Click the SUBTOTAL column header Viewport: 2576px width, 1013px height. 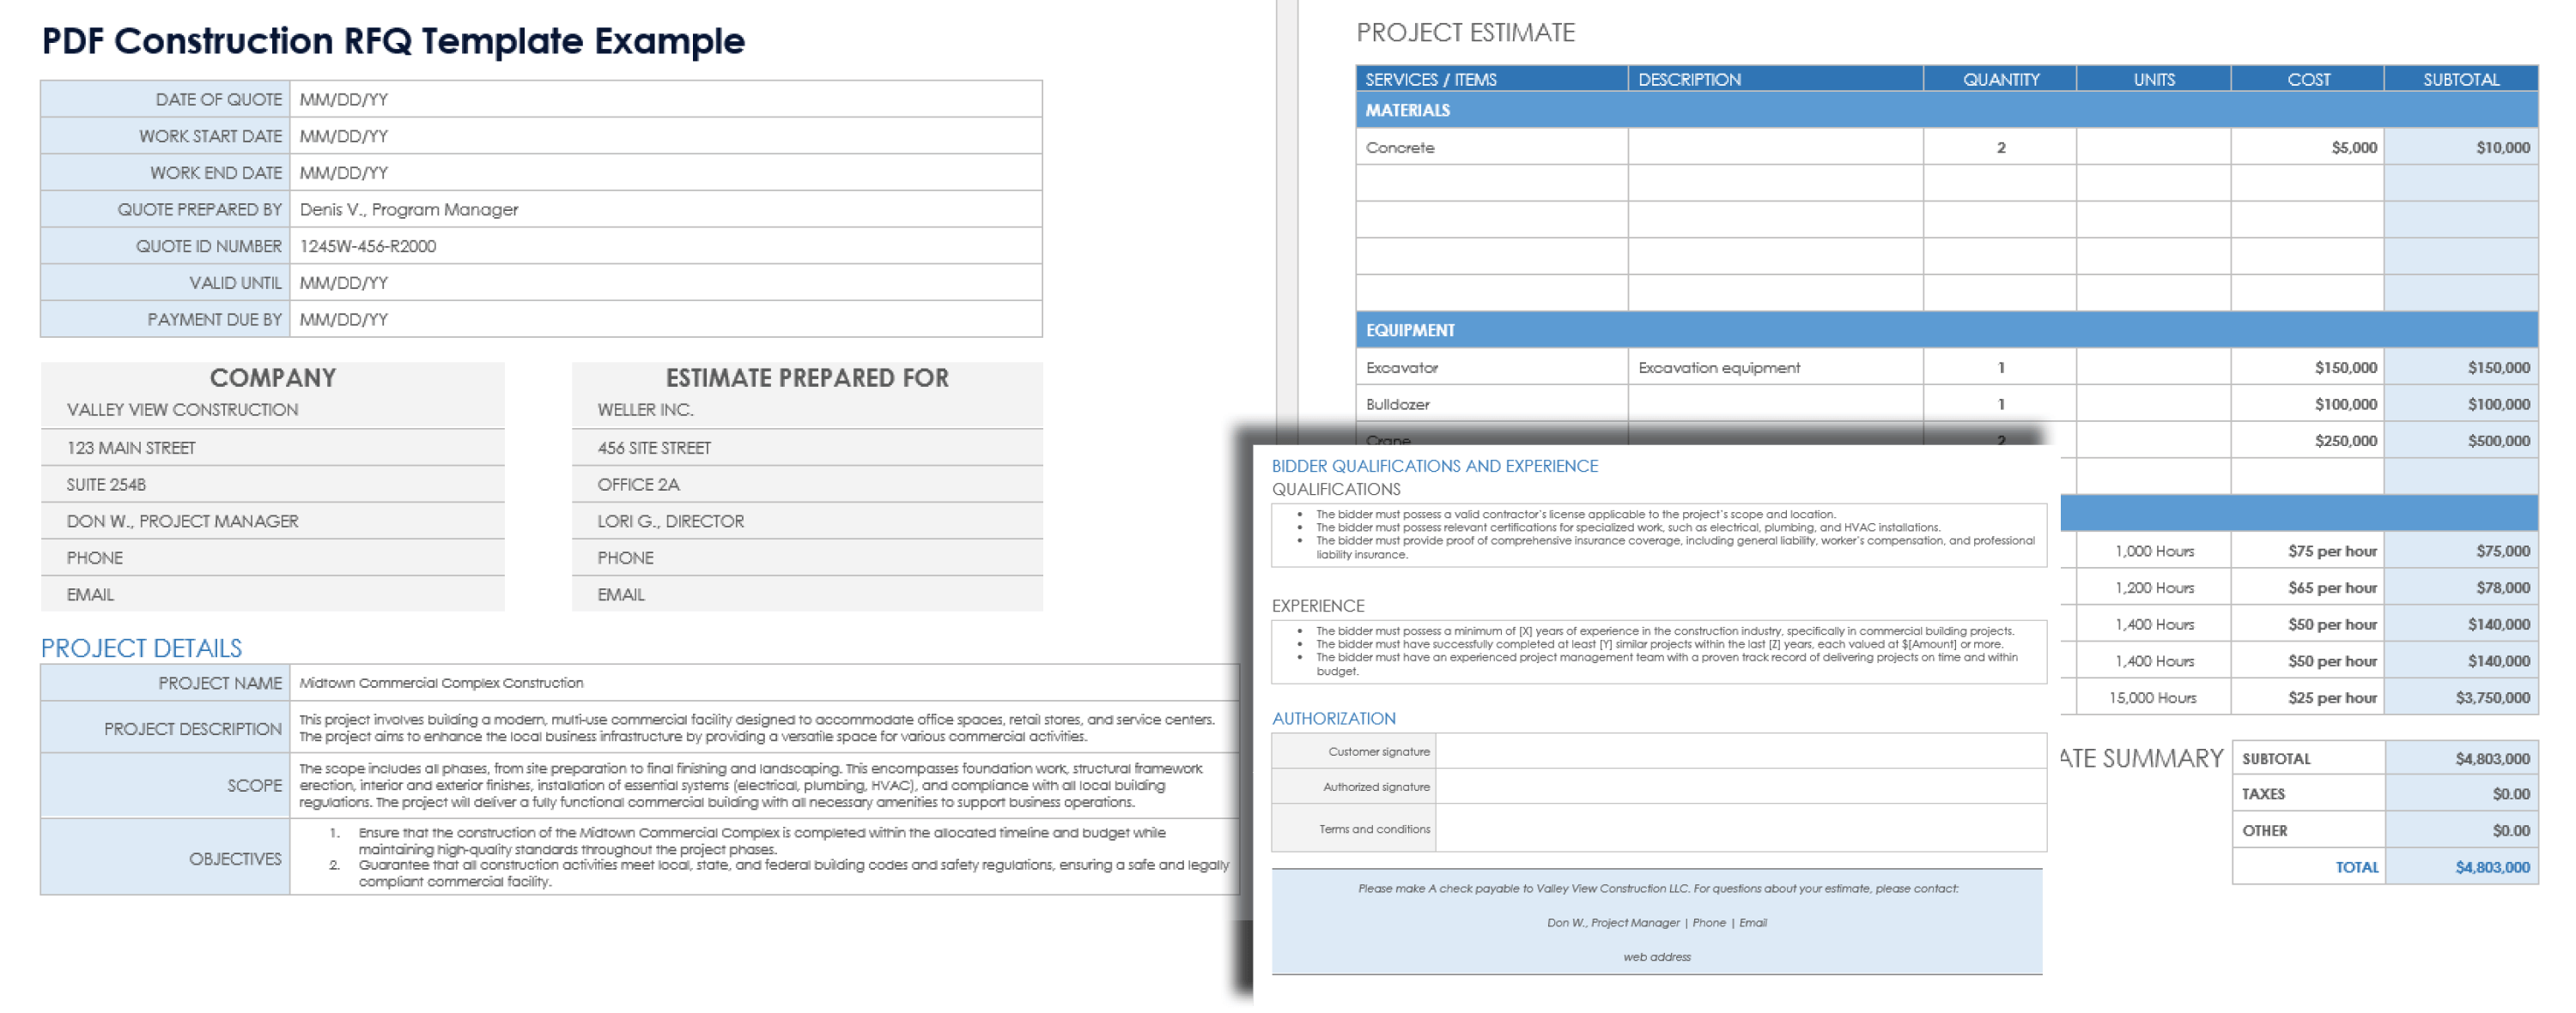coord(2460,79)
